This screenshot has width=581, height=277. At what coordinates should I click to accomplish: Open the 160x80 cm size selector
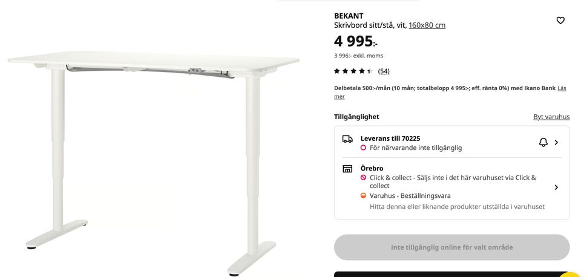427,25
